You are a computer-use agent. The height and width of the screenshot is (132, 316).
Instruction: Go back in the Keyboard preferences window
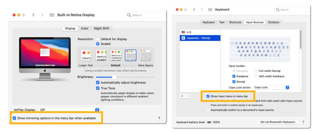click(194, 10)
